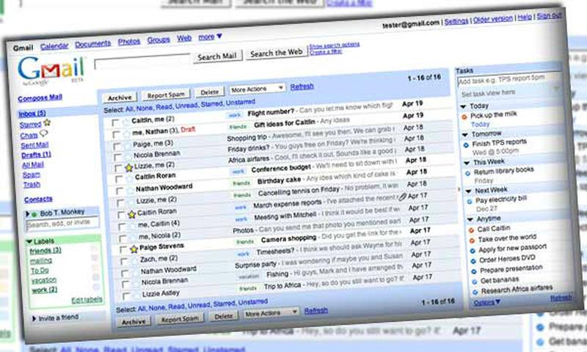Screen dimensions: 587x352
Task: Collapse the Tomorrow tasks group
Action: 465,135
